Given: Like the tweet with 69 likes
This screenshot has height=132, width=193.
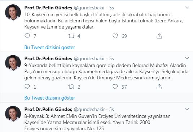Looking at the screenshot, I should click(x=115, y=36).
